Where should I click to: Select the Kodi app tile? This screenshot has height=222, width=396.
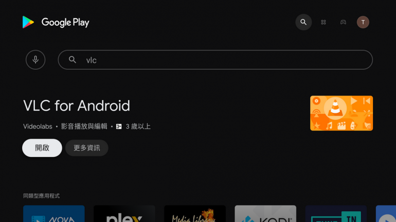[265, 213]
